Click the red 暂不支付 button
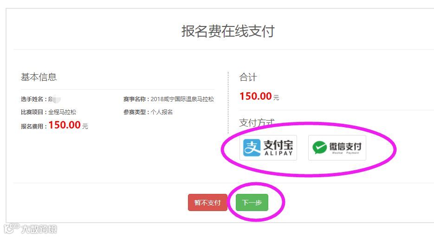 pos(207,202)
